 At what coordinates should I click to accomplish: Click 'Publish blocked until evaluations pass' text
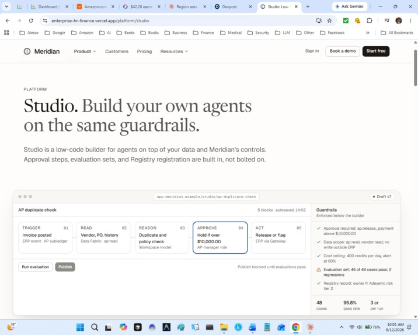click(271, 267)
